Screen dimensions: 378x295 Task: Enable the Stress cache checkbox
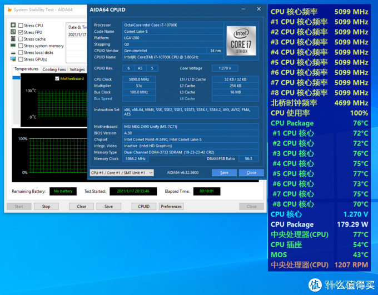tap(21, 39)
